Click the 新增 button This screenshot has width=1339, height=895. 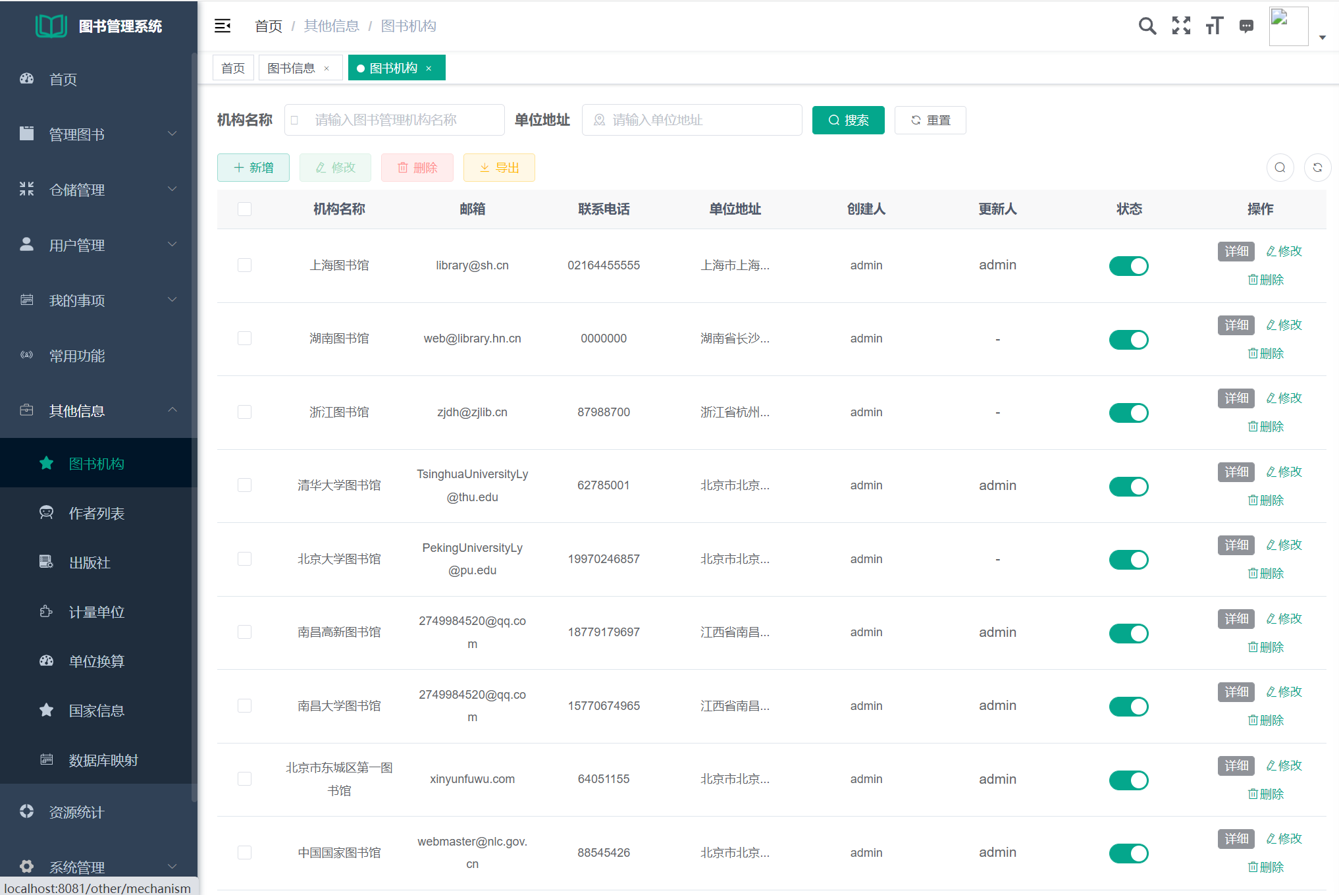pyautogui.click(x=253, y=167)
